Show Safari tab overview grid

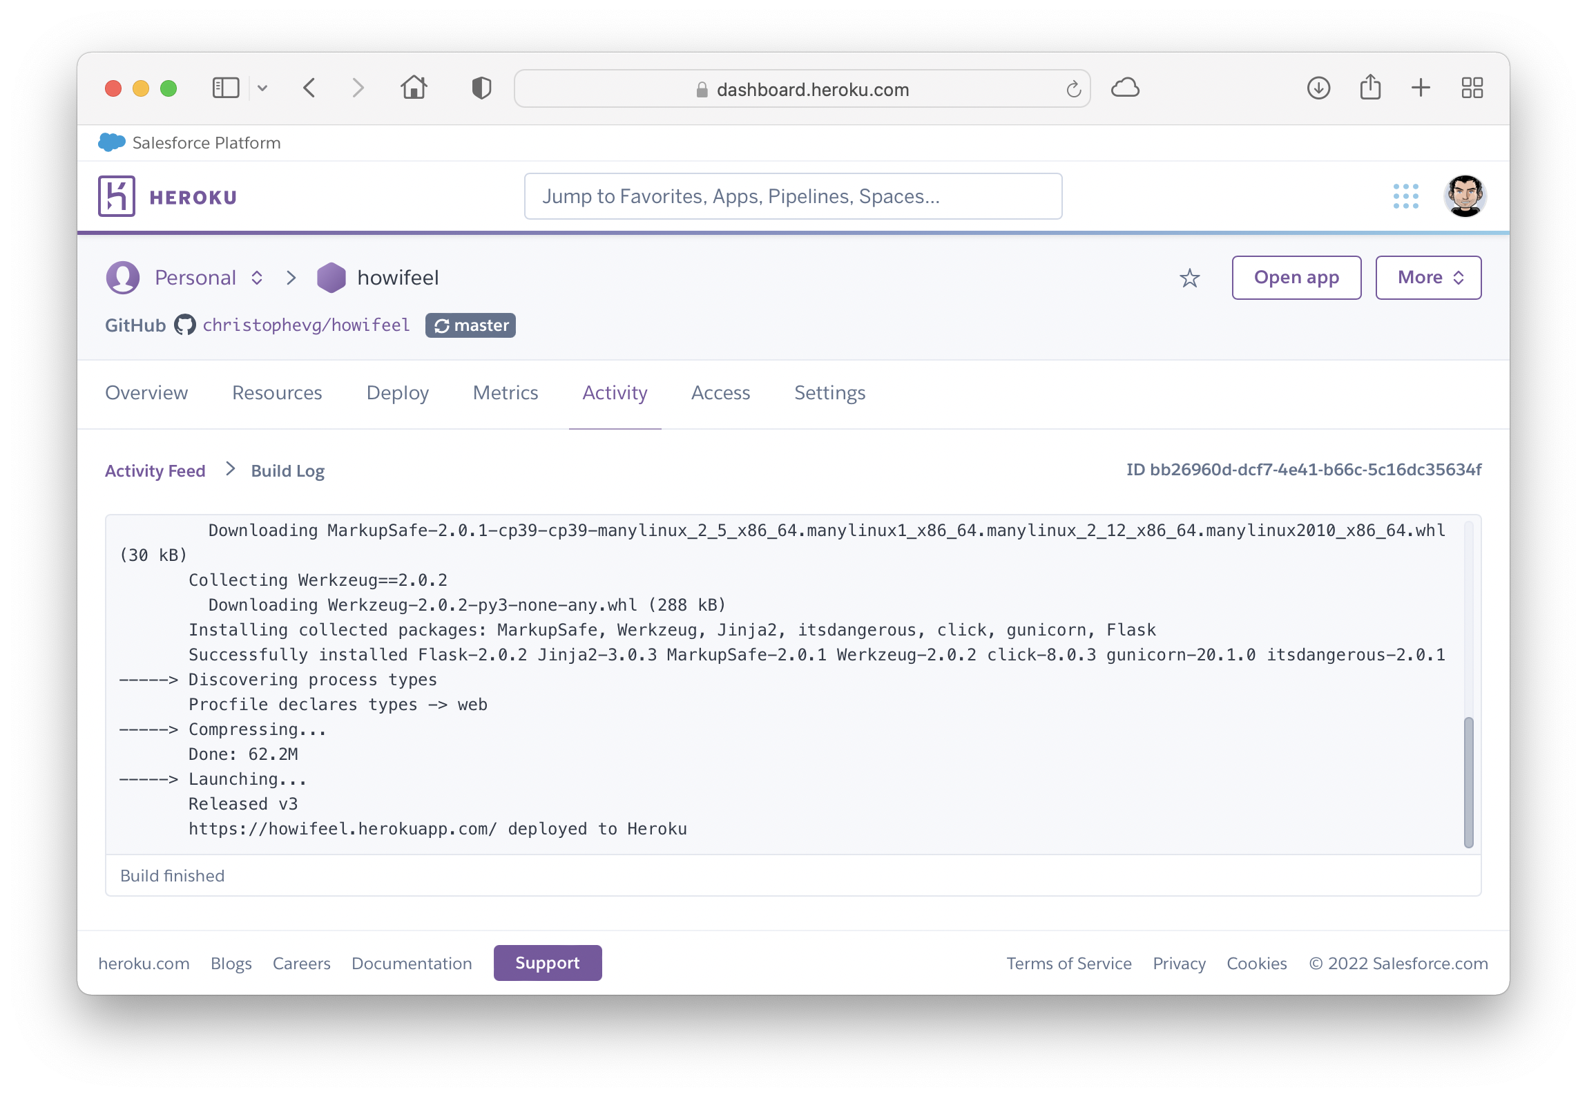click(x=1472, y=88)
